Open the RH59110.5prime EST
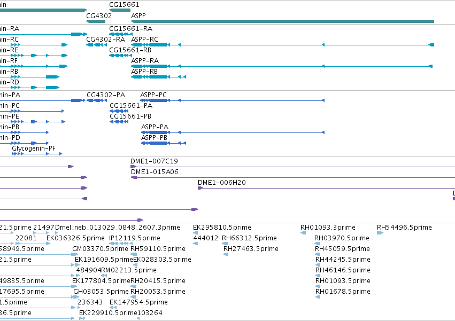 pyautogui.click(x=134, y=254)
